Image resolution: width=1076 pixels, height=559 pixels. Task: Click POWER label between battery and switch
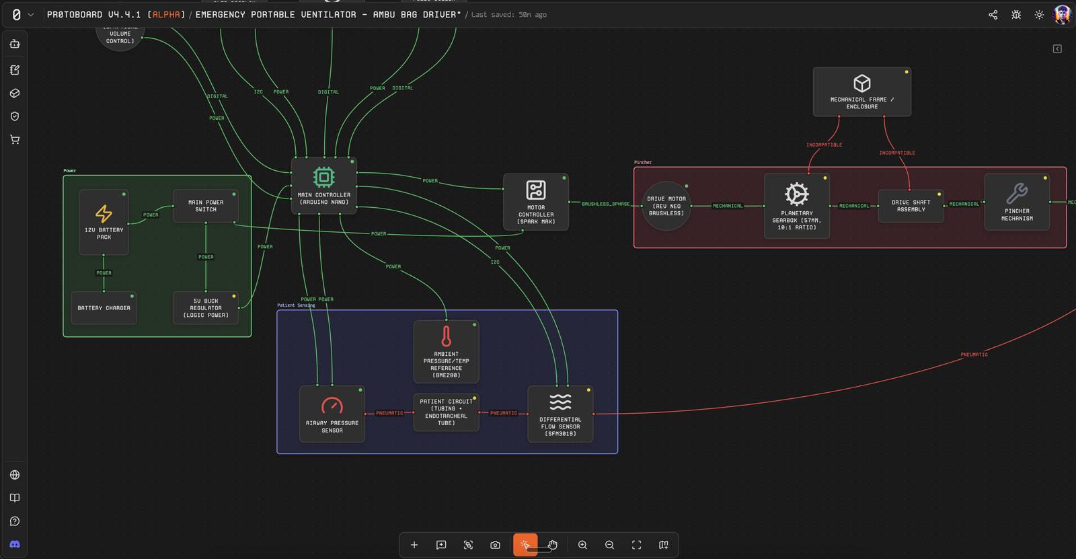151,215
